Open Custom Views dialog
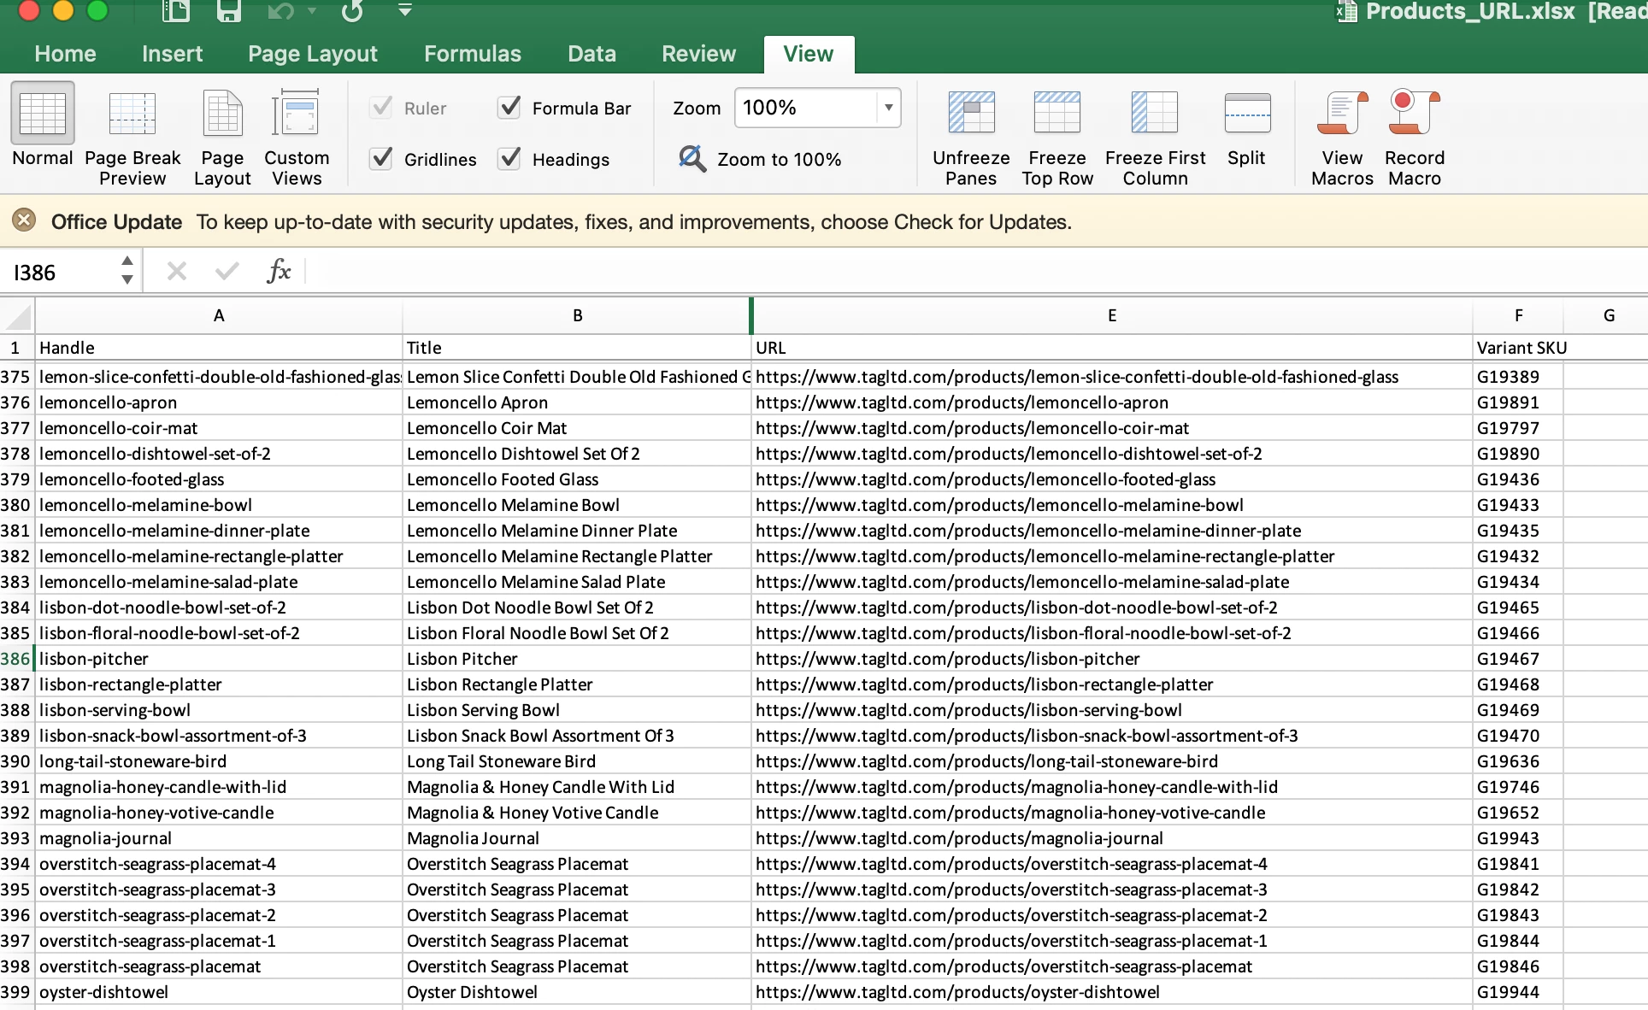Viewport: 1648px width, 1010px height. (x=296, y=115)
